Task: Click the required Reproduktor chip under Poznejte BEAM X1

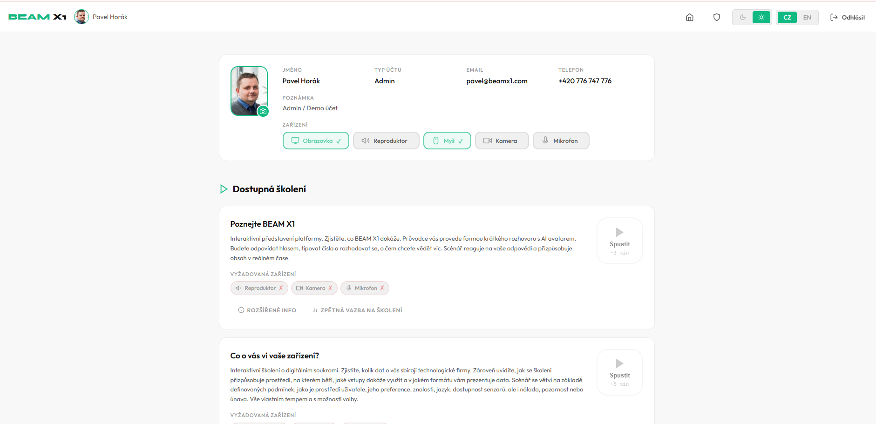Action: coord(259,288)
